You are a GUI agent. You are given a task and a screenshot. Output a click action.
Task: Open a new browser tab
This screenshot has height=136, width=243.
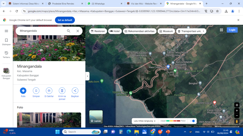(207, 4)
